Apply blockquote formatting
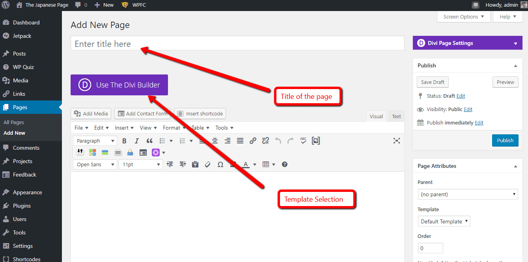This screenshot has width=528, height=262. (x=149, y=141)
